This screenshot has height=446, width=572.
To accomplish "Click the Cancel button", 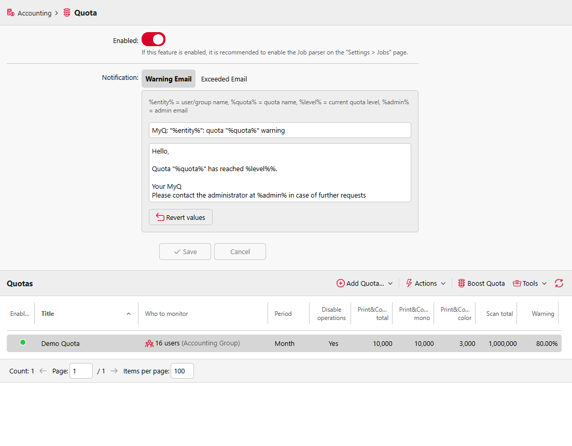I will coord(240,252).
